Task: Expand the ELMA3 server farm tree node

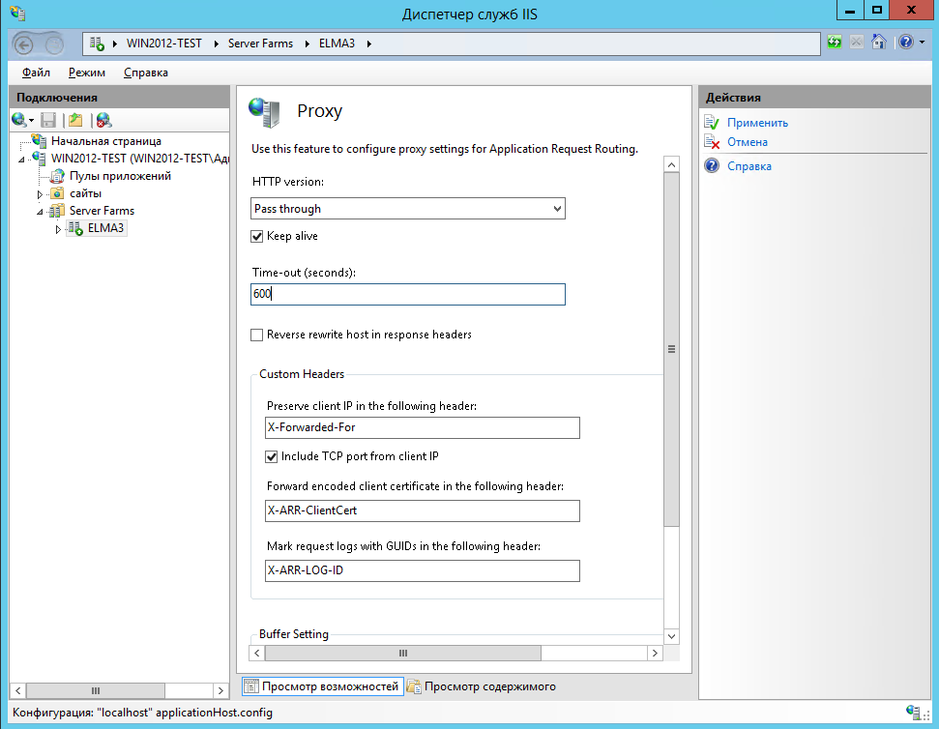Action: (58, 229)
